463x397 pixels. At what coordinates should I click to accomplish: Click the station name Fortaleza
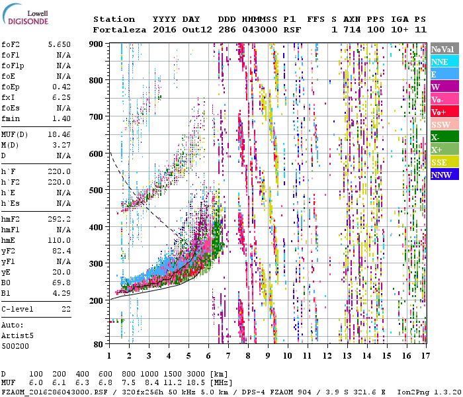(x=120, y=30)
